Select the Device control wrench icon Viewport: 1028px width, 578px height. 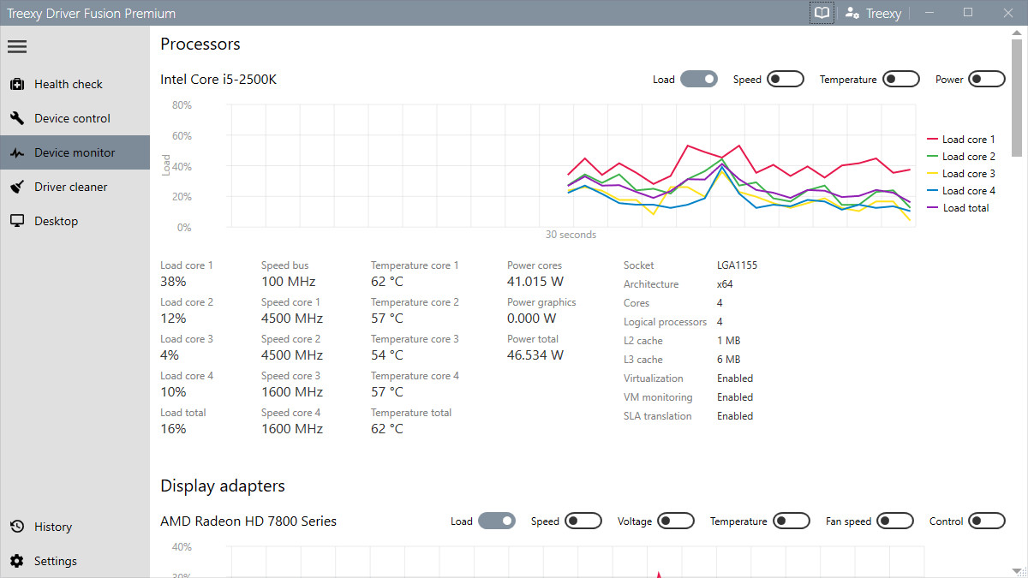[x=17, y=117]
